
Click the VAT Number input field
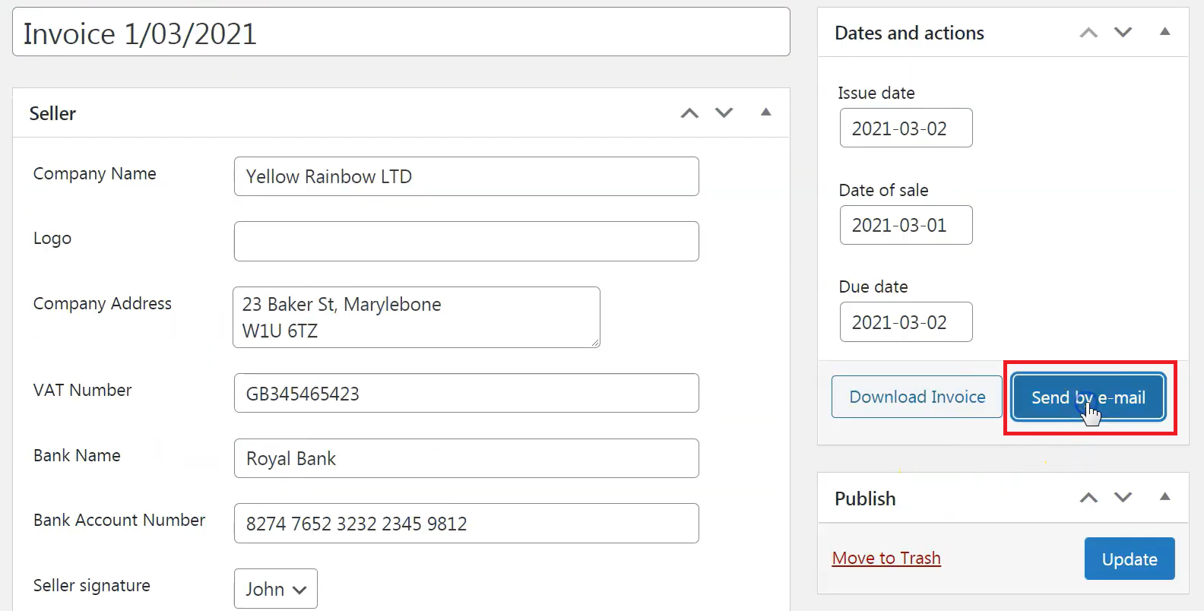(x=467, y=393)
